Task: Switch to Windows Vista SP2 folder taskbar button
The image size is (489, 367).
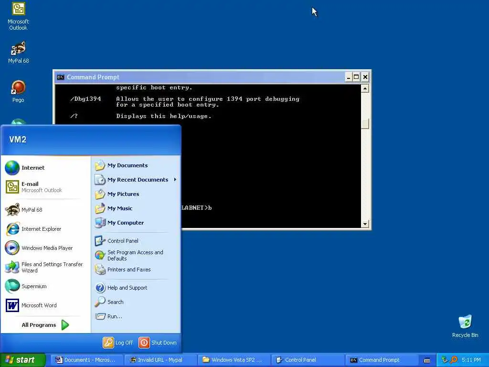Action: (x=234, y=360)
